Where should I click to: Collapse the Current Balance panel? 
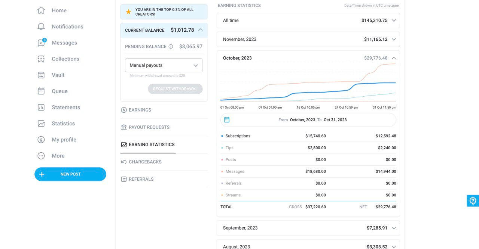(x=200, y=30)
